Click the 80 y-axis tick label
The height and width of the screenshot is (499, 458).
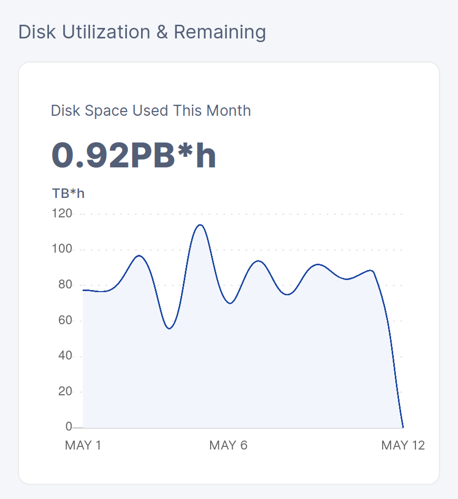[65, 284]
